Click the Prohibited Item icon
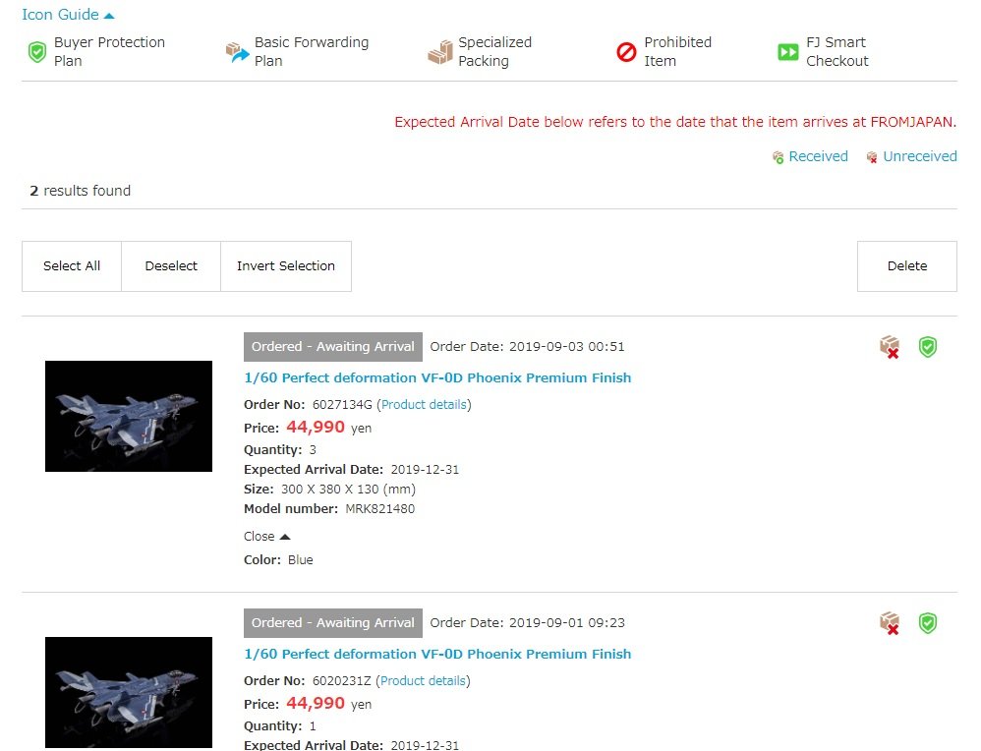Viewport: 981px width, 751px height. tap(625, 52)
